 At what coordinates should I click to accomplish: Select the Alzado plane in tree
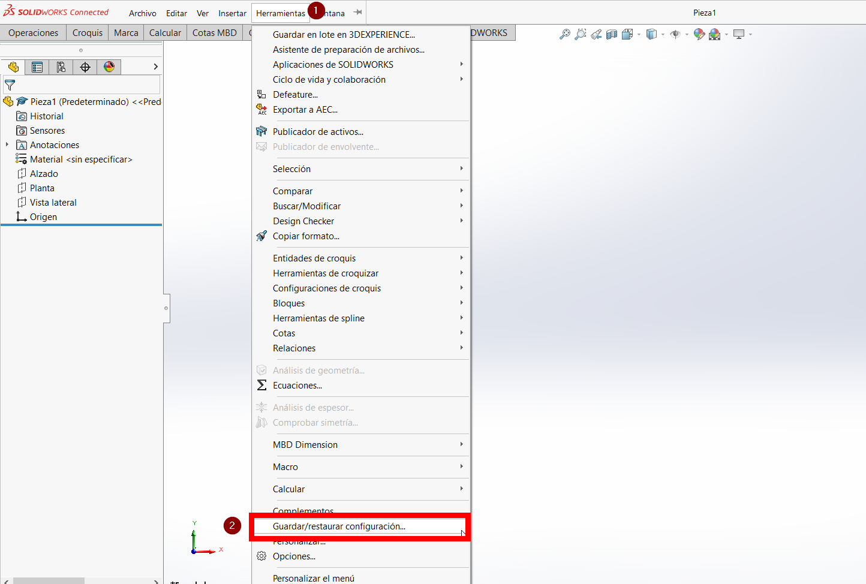[x=44, y=174]
